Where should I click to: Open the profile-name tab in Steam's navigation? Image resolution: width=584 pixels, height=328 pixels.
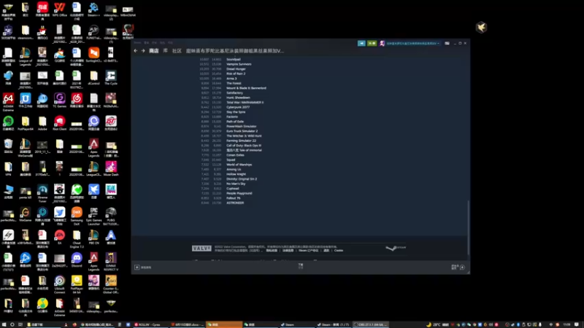point(235,50)
